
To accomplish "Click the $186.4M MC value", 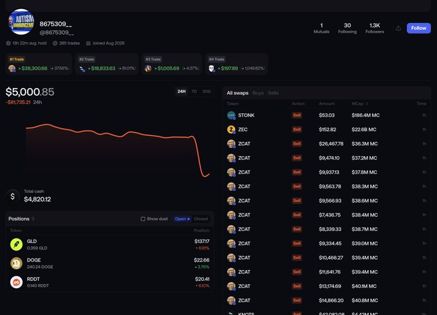I will [366, 115].
